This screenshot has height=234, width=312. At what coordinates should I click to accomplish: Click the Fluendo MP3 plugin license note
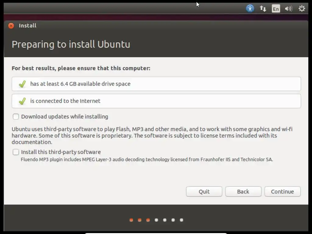(x=147, y=160)
